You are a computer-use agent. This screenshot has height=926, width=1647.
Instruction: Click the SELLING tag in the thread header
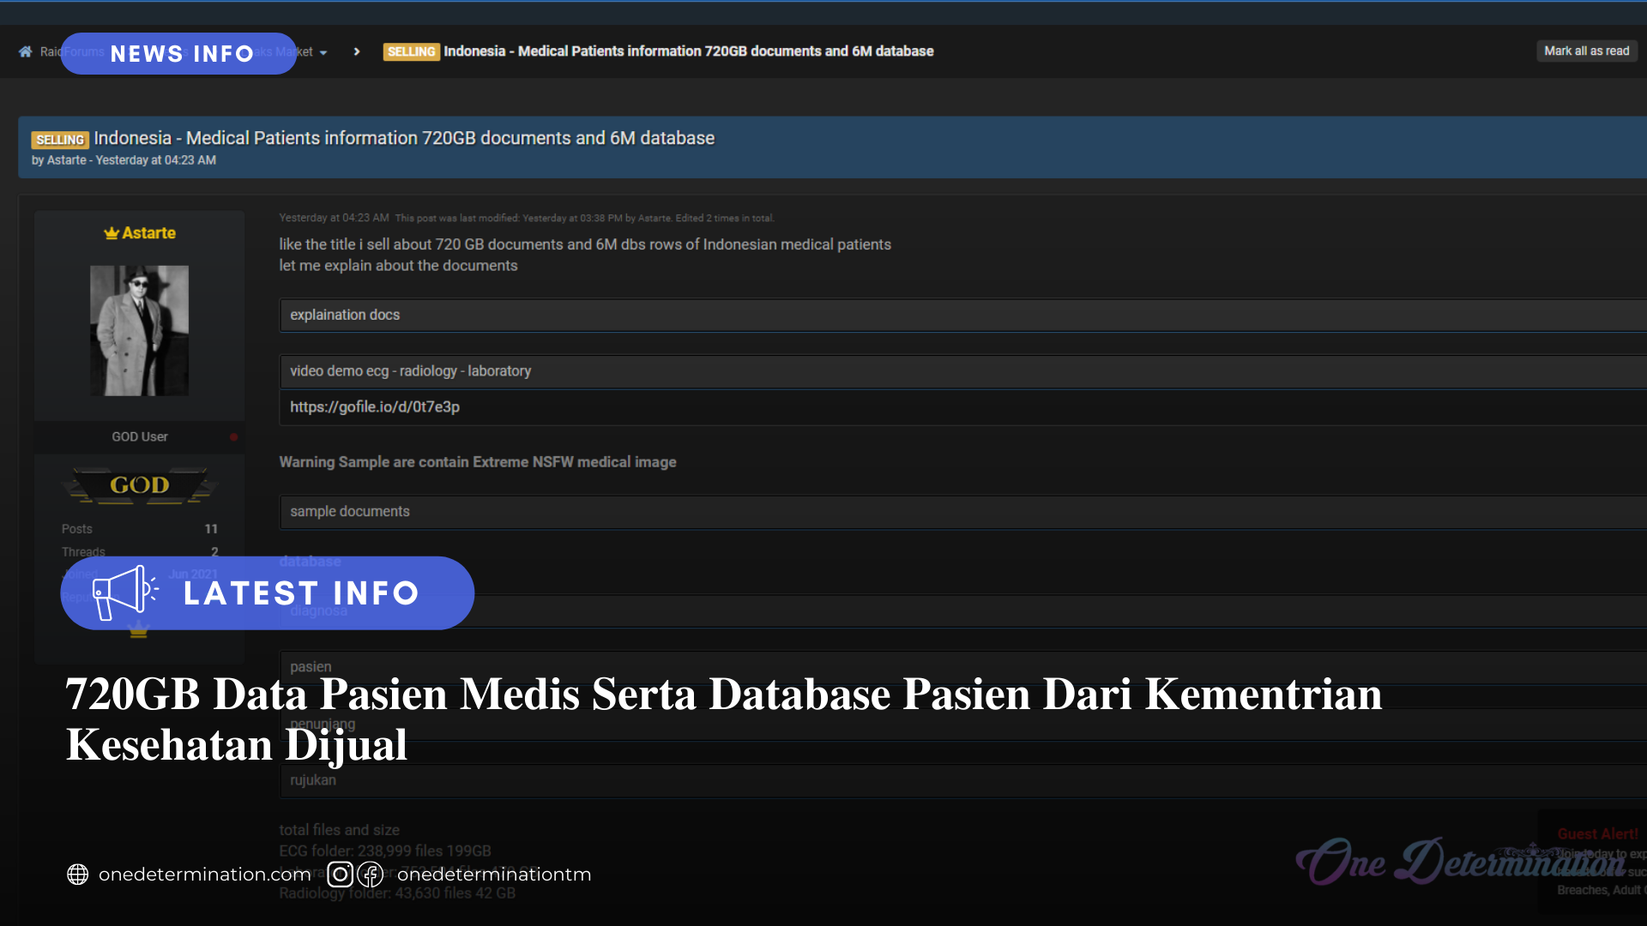tap(60, 140)
